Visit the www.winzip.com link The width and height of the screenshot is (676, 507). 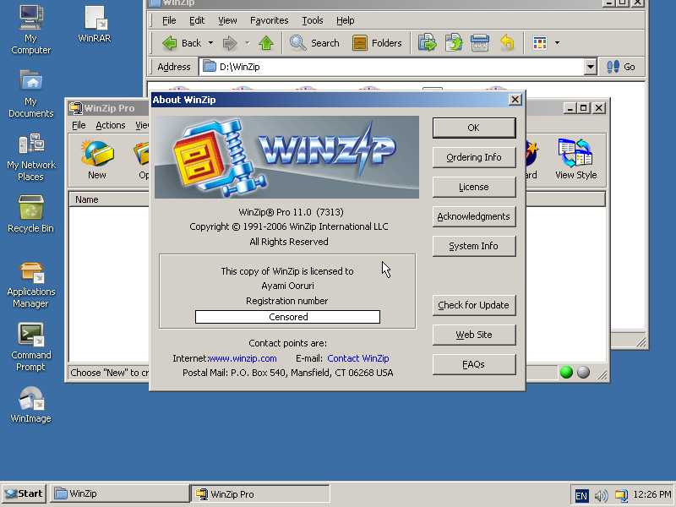(243, 357)
